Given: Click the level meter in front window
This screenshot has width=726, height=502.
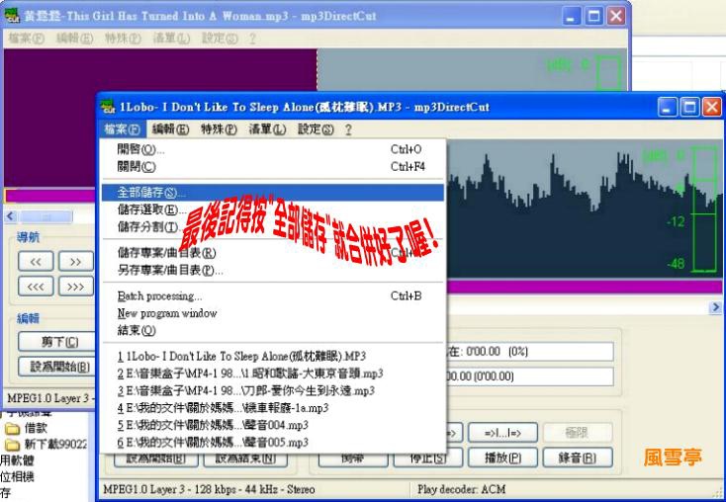Looking at the screenshot, I should [704, 209].
